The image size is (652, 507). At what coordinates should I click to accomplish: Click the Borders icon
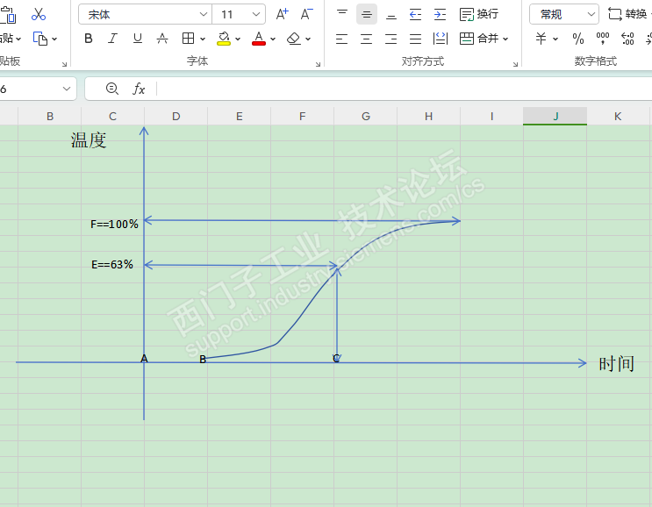(188, 39)
